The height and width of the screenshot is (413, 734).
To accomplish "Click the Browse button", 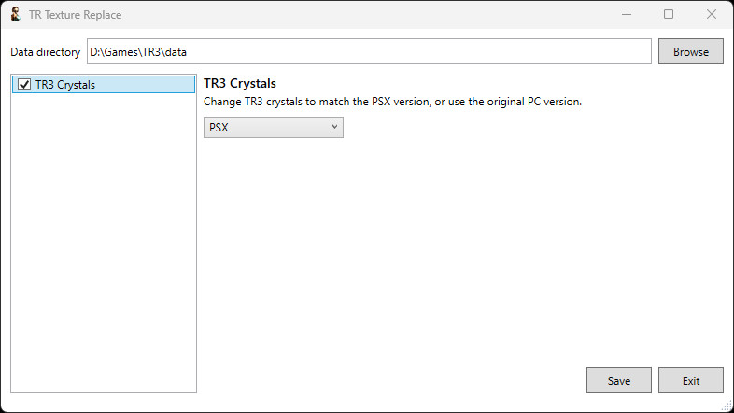I will pyautogui.click(x=690, y=52).
